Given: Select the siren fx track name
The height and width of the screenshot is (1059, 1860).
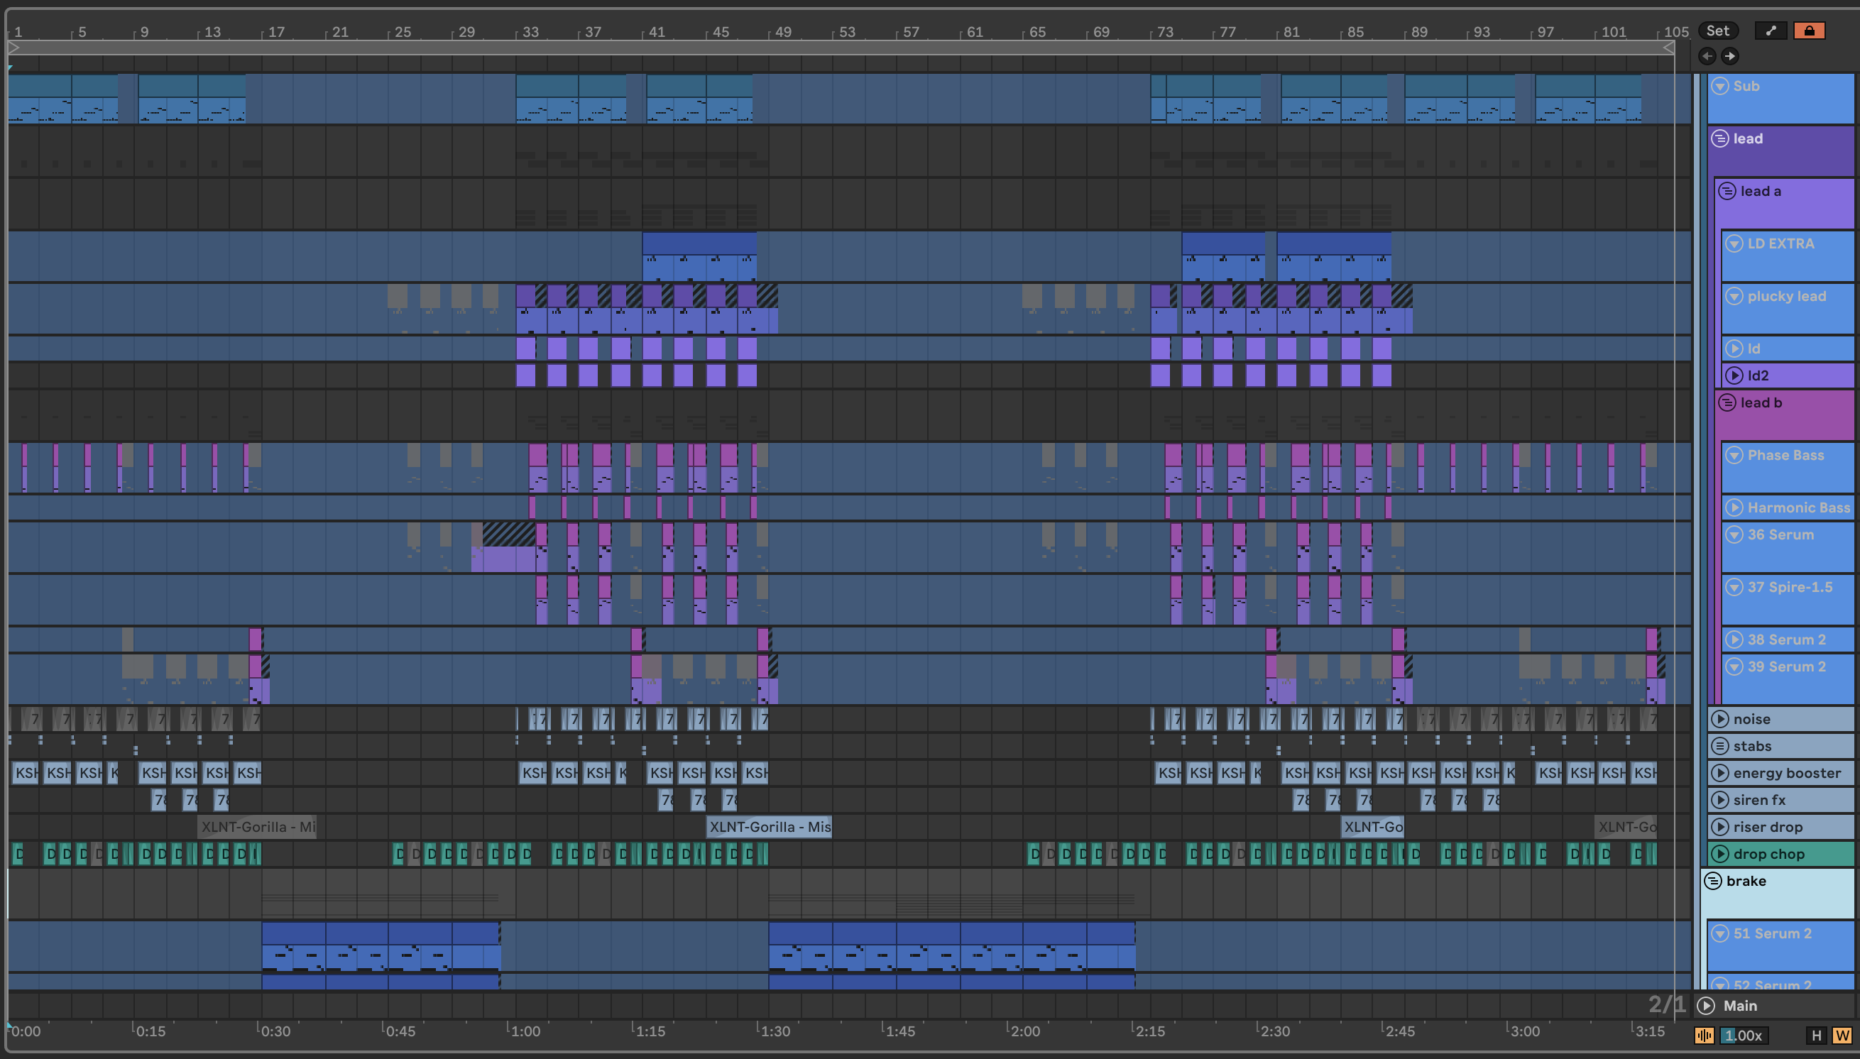Looking at the screenshot, I should (1759, 800).
